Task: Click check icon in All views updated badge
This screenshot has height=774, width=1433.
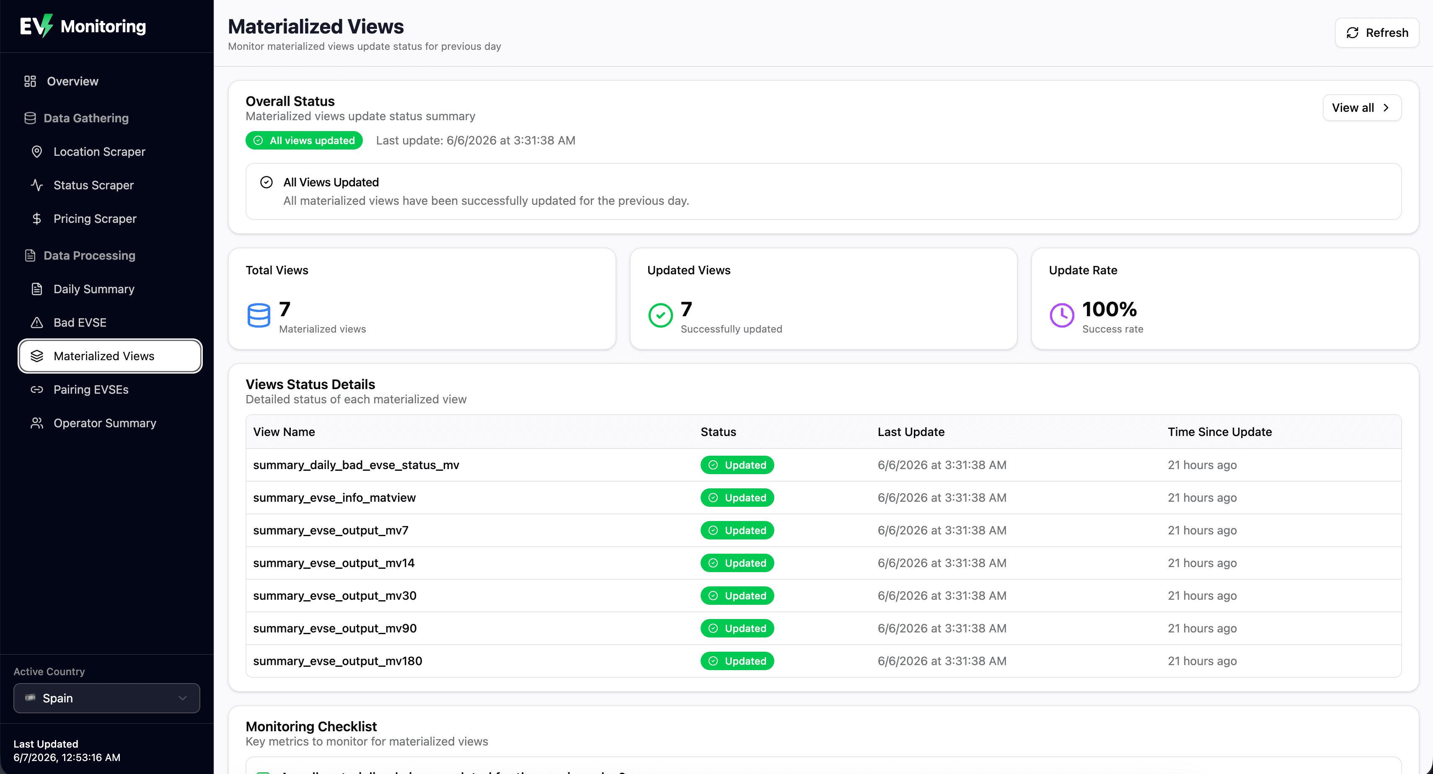Action: [258, 140]
